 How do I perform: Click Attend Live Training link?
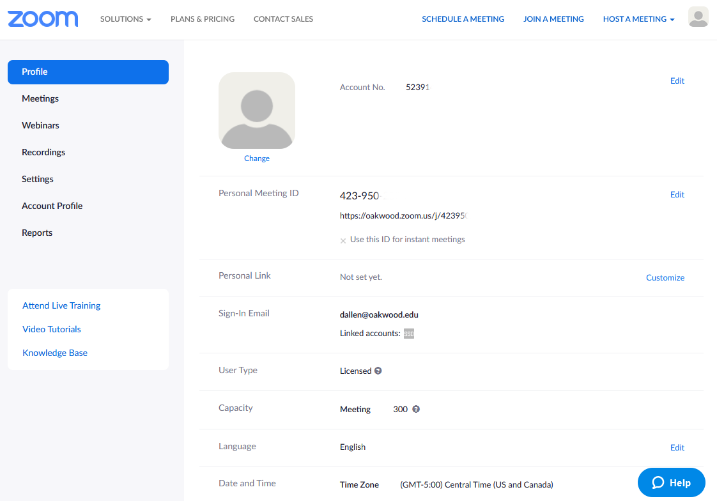coord(61,306)
